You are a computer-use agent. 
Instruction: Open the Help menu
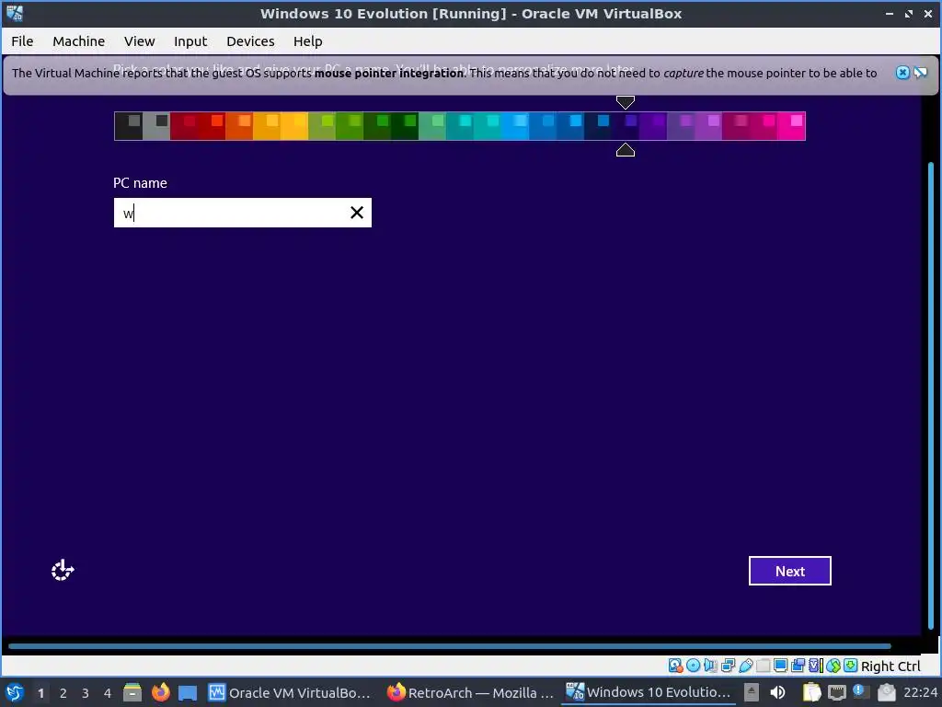307,41
